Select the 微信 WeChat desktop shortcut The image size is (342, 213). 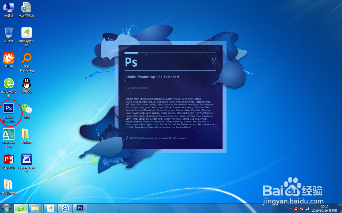pos(26,111)
